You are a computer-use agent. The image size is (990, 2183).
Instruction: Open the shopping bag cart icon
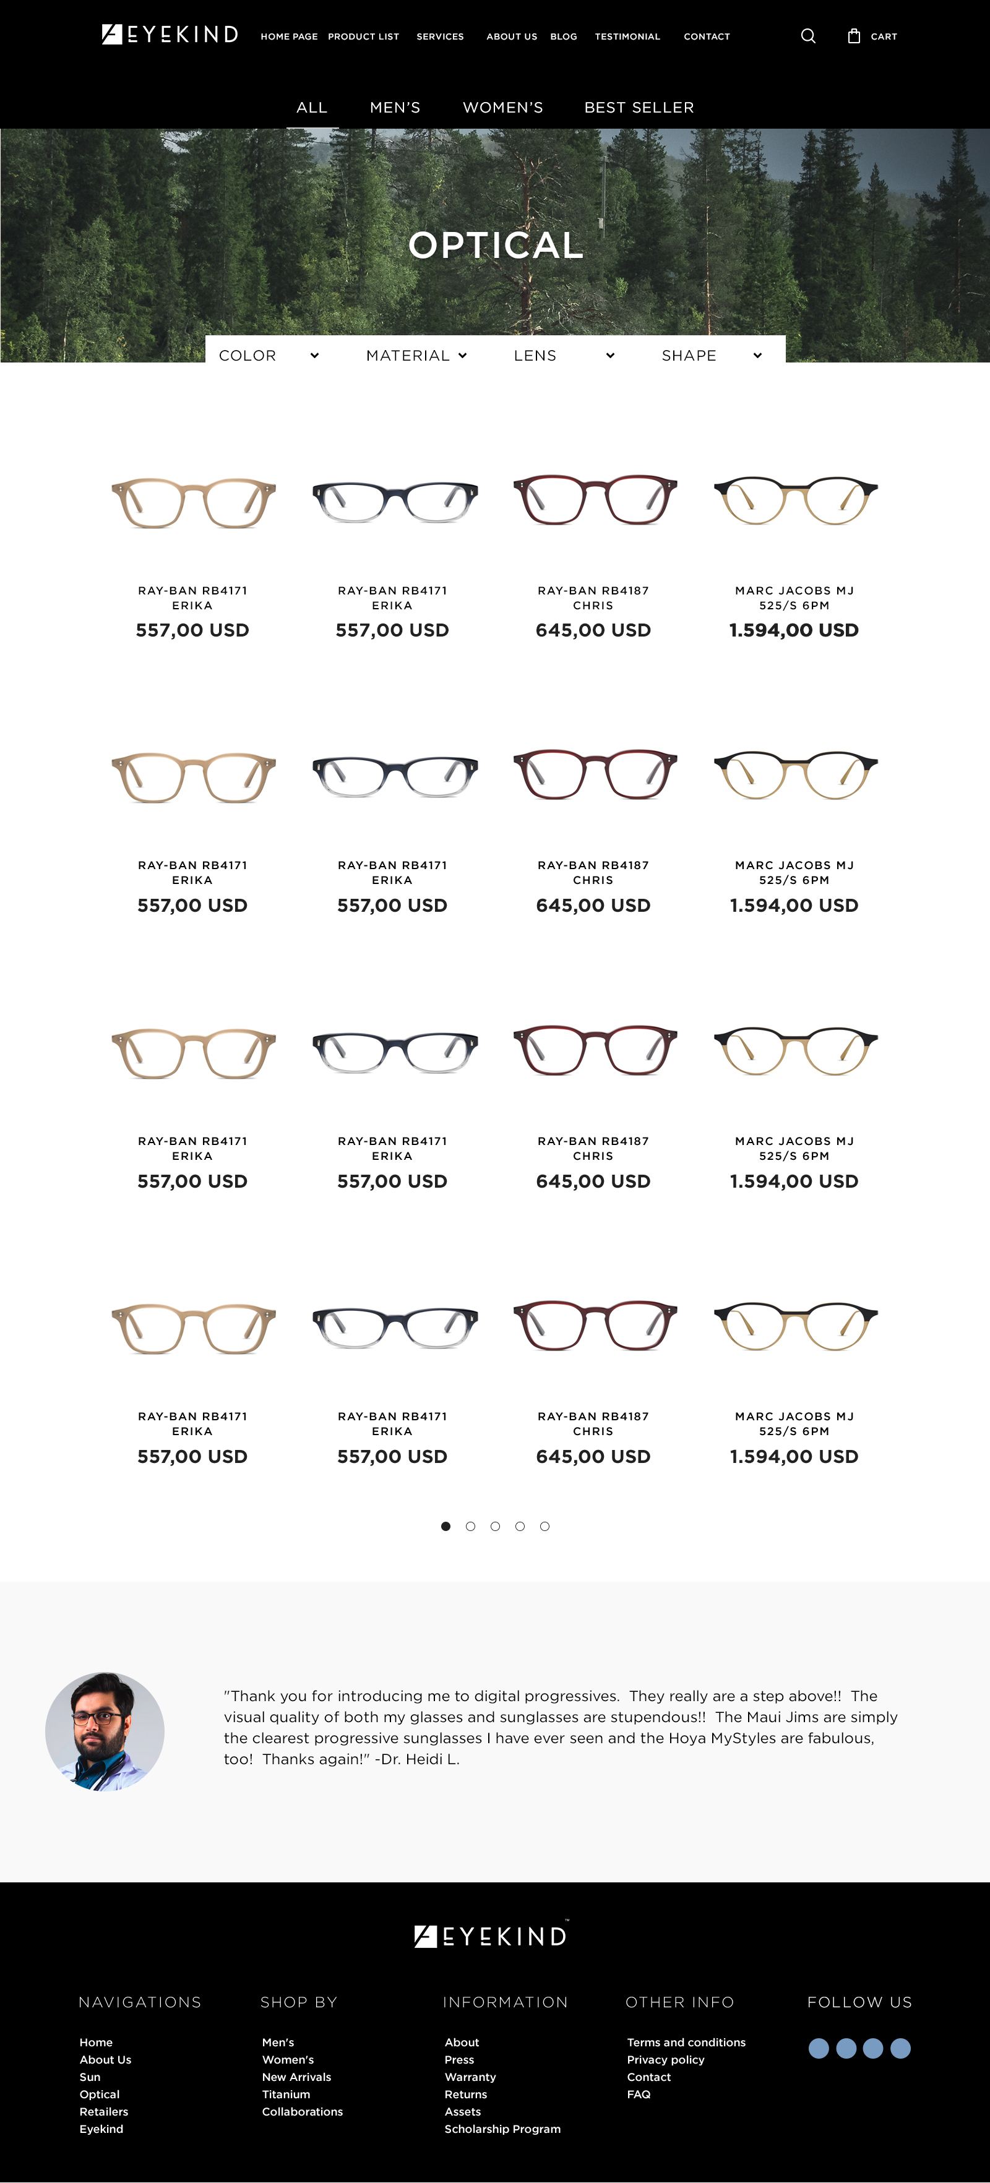pyautogui.click(x=853, y=36)
